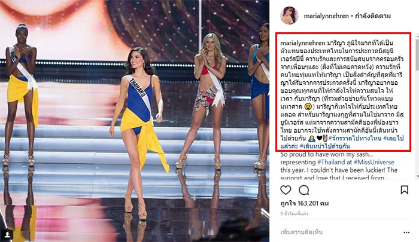Toggle the กำลังติดตาม following button

pyautogui.click(x=373, y=16)
